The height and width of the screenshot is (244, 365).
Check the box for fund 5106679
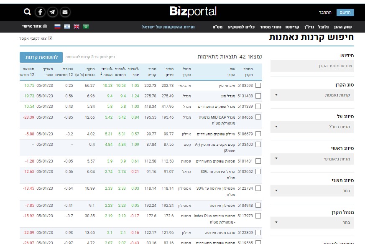pos(258,134)
